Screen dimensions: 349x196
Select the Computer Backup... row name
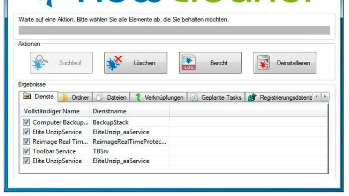click(60, 122)
